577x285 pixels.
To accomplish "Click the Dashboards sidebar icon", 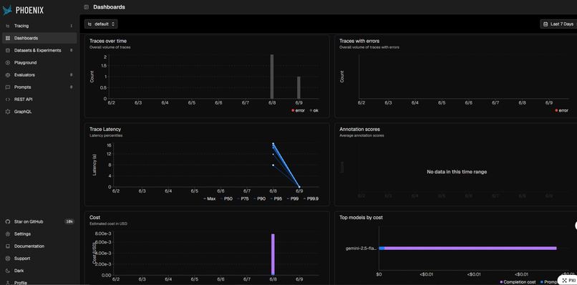I will click(x=8, y=38).
